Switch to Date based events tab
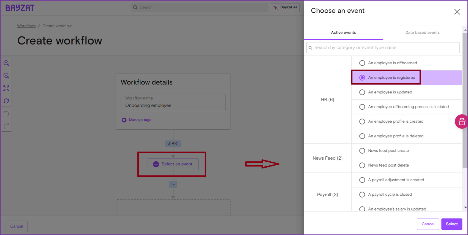Image resolution: width=468 pixels, height=235 pixels. tap(422, 32)
